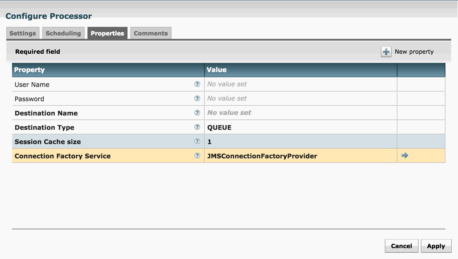
Task: Edit the QUEUE value for Destination Type
Action: [x=300, y=127]
